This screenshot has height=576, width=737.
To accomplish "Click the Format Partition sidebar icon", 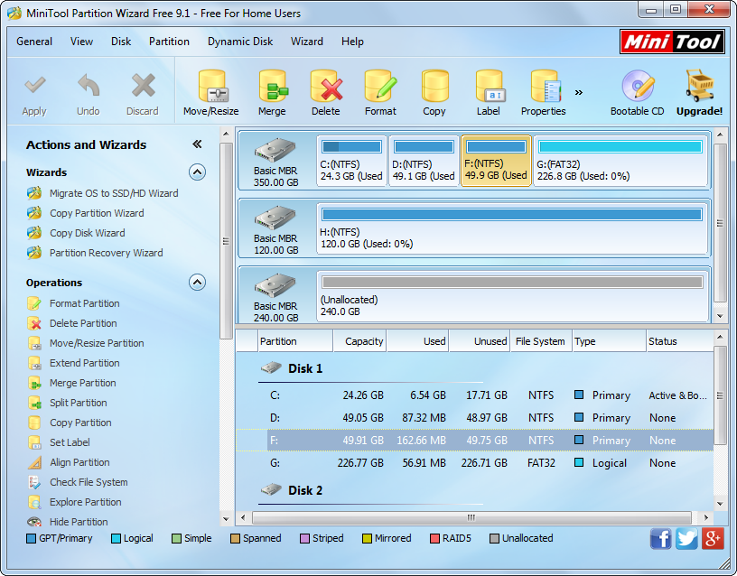I will tap(34, 303).
